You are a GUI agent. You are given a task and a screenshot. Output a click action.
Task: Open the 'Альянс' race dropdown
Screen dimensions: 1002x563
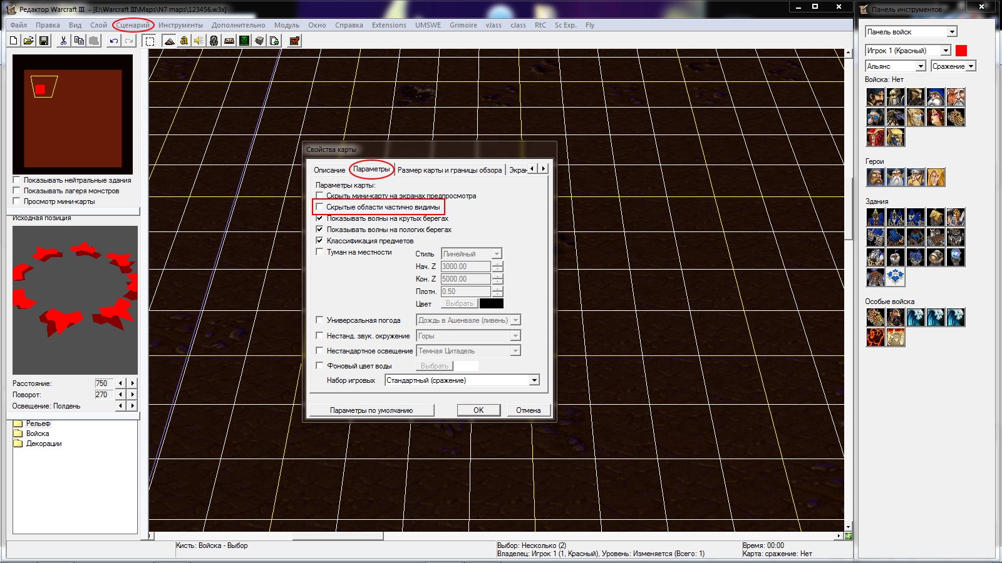click(x=921, y=66)
